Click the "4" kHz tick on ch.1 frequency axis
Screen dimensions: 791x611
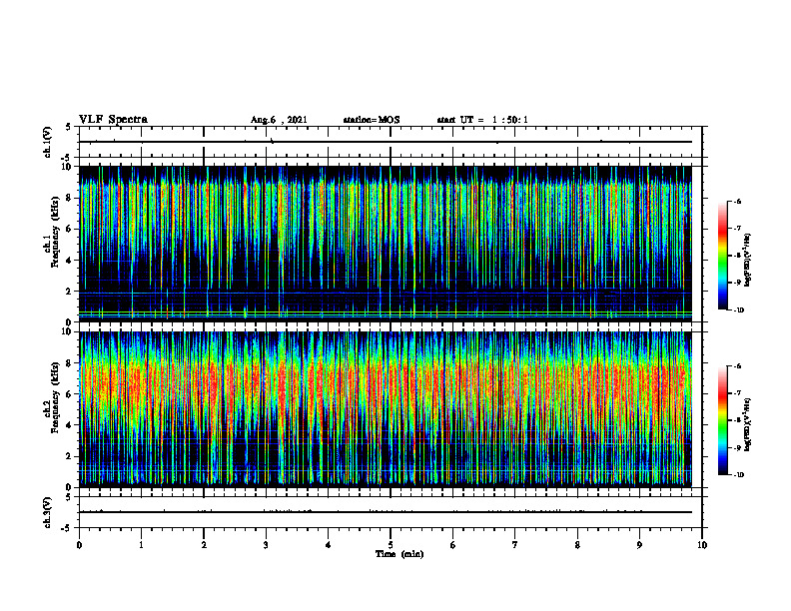70,261
